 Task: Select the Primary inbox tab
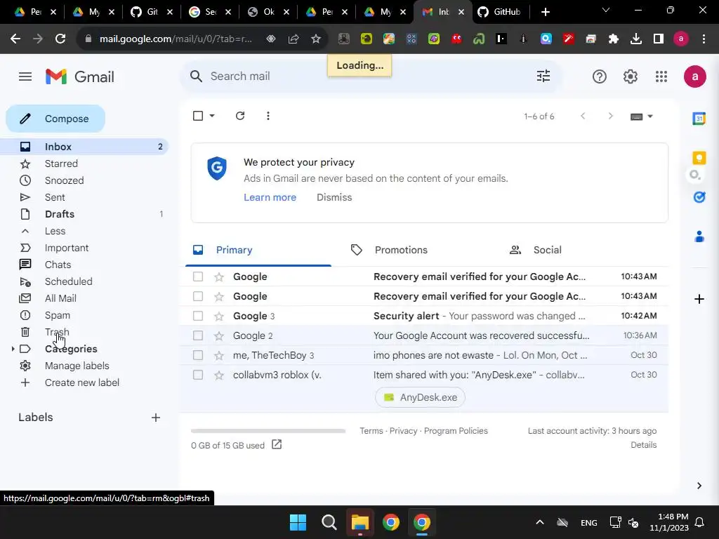point(234,250)
